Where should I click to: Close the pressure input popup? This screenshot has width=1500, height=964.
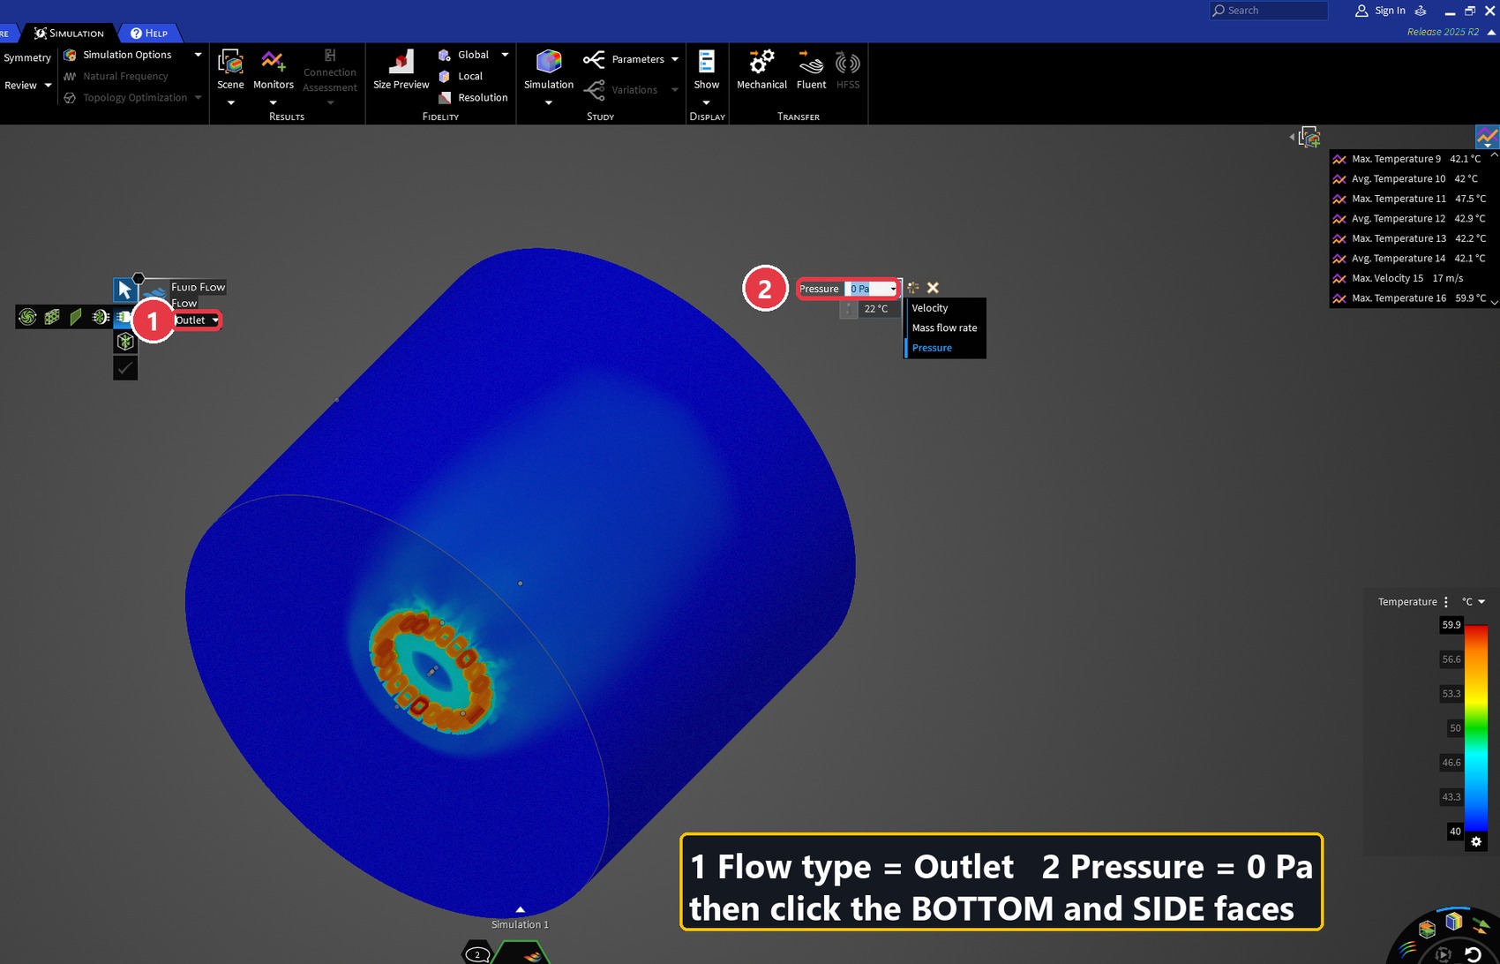pyautogui.click(x=933, y=288)
